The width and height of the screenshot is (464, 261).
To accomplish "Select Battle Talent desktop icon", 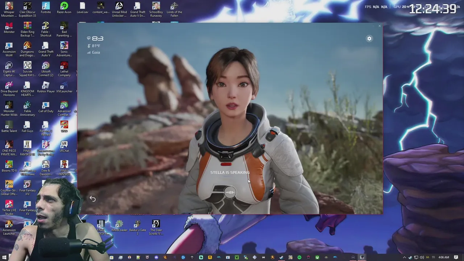I will 9,127.
